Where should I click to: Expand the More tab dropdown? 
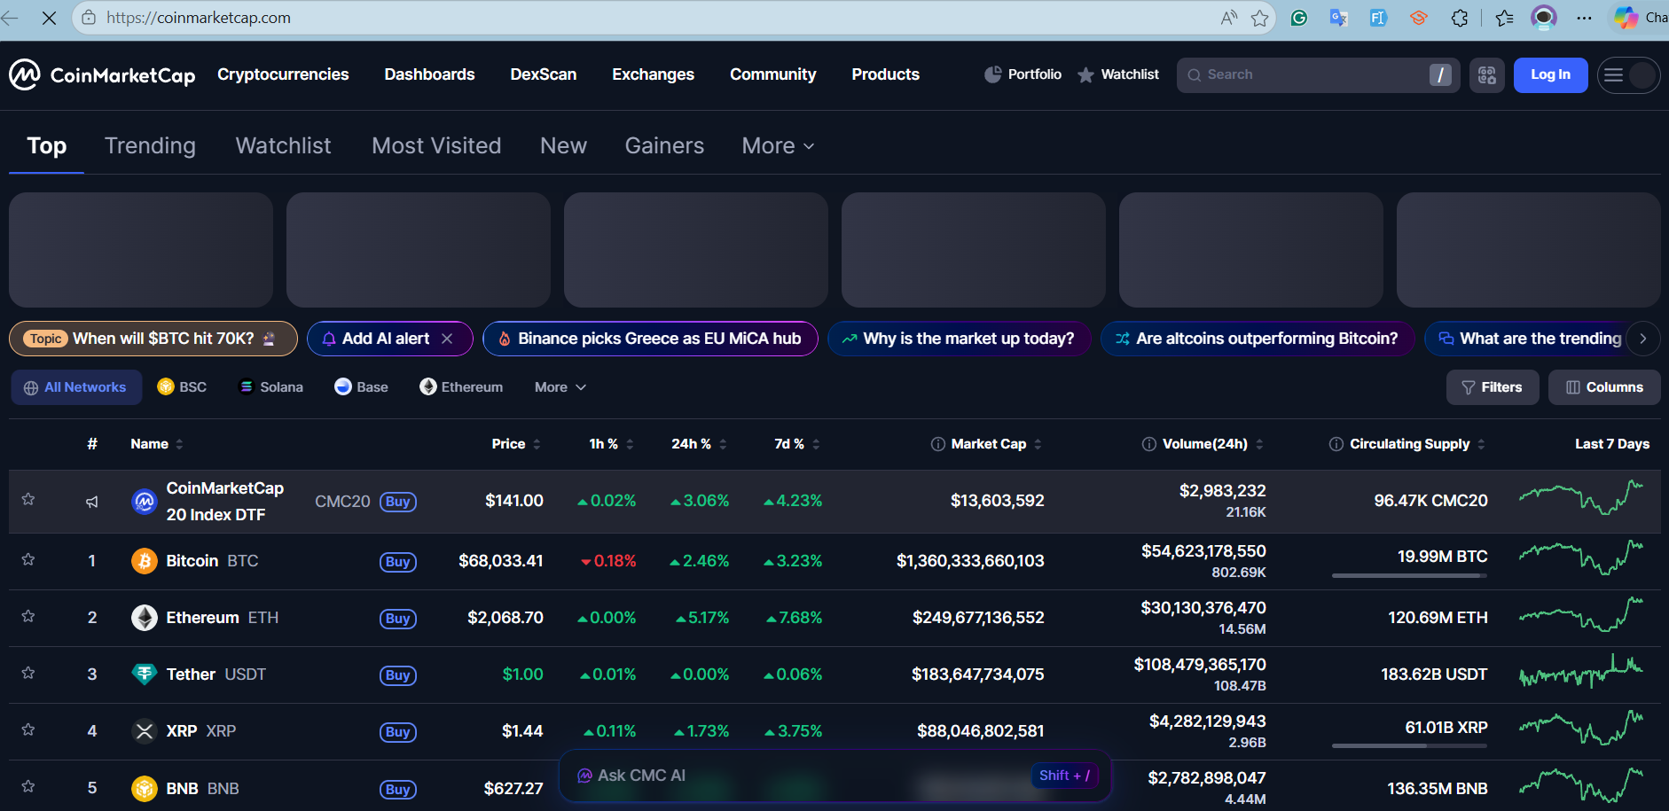click(x=778, y=146)
